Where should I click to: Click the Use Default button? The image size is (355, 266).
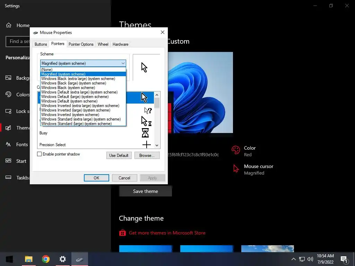119,156
